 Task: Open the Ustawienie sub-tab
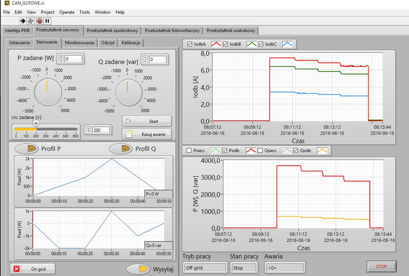click(20, 42)
